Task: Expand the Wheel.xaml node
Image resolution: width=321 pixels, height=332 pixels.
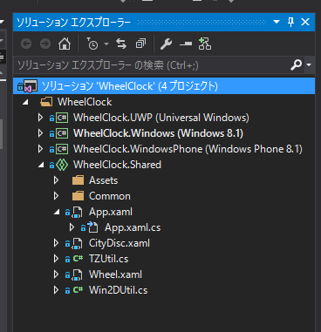Action: (57, 274)
